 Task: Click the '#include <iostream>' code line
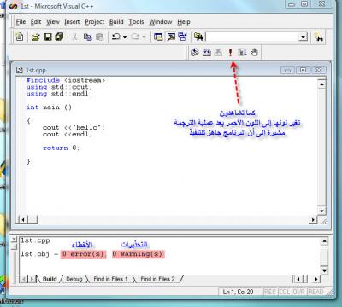pos(66,80)
